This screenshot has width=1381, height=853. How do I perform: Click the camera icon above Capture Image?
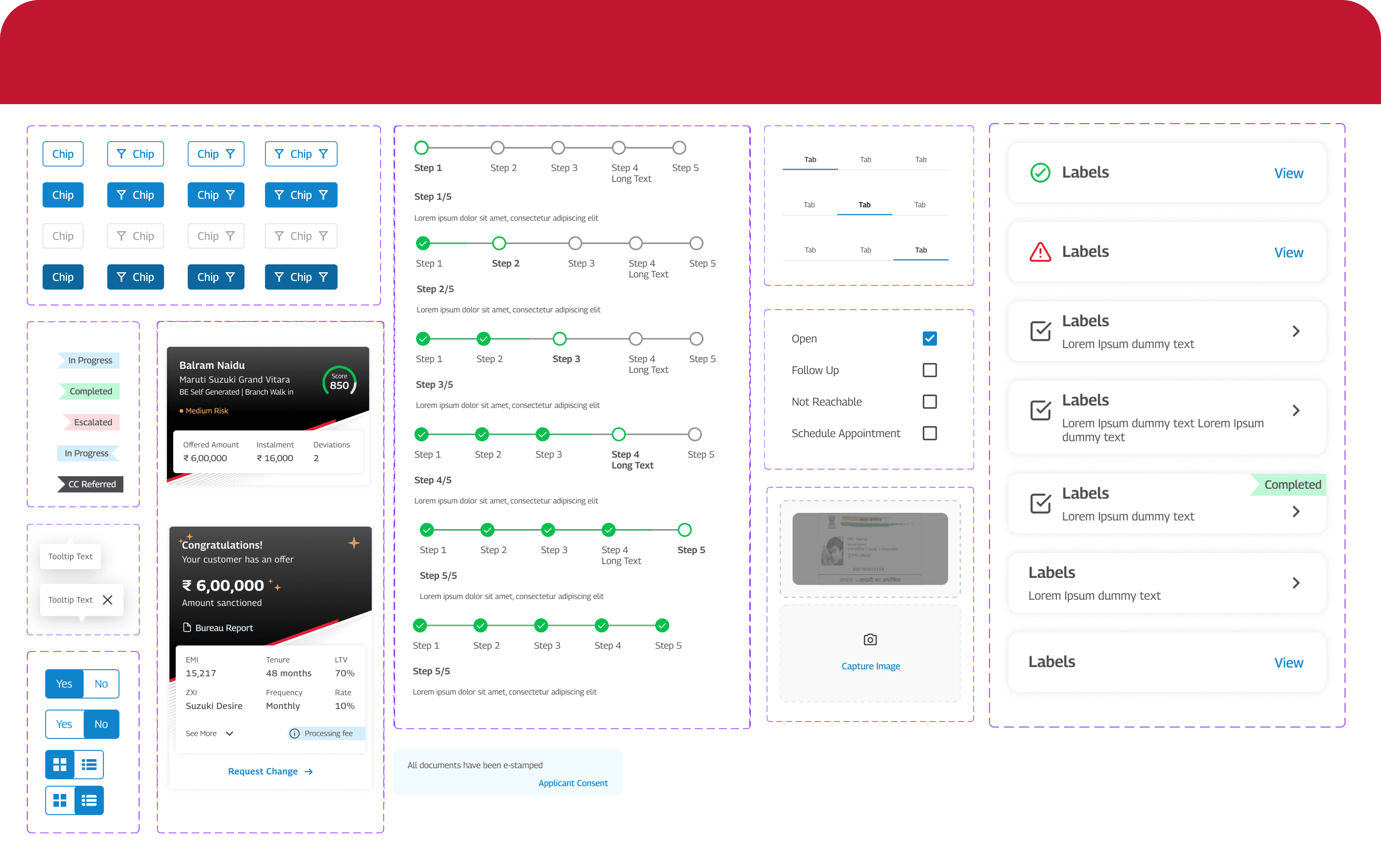coord(870,639)
